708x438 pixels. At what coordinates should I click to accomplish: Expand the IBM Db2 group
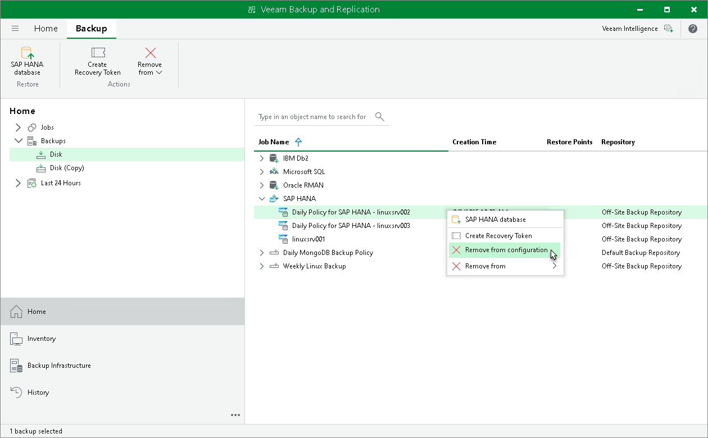click(262, 158)
